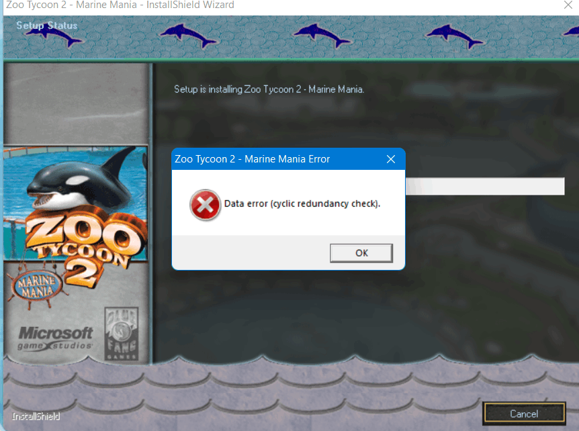Click the InstallShield label at bottom left
The height and width of the screenshot is (431, 579).
coord(36,416)
